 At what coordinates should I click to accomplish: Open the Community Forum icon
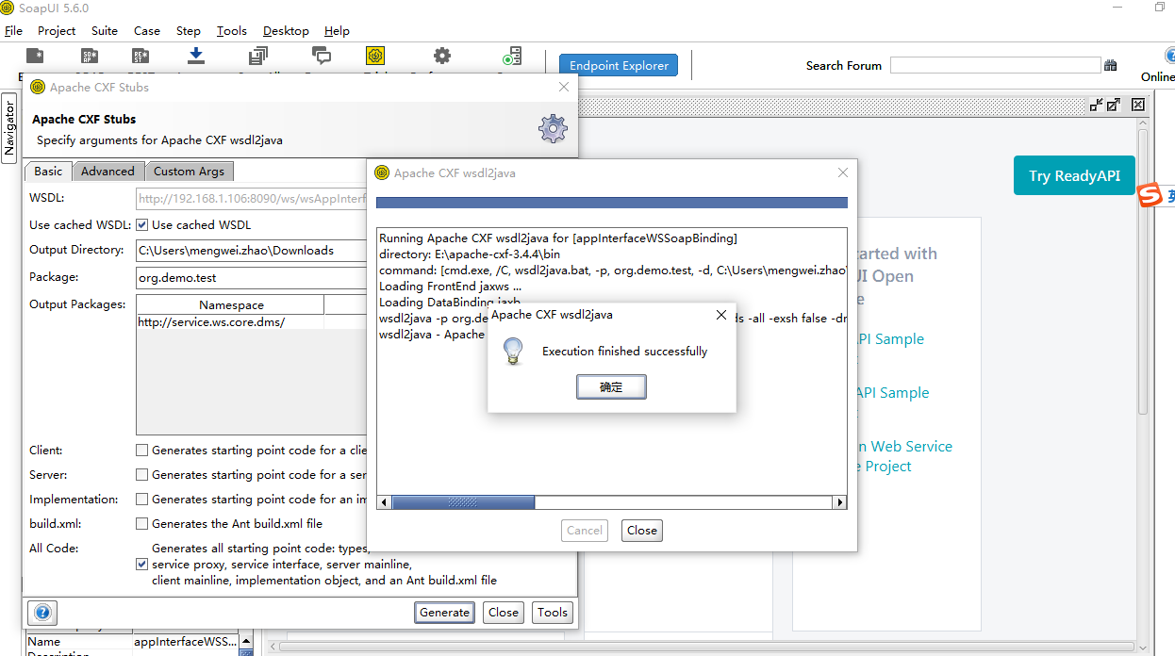tap(323, 55)
